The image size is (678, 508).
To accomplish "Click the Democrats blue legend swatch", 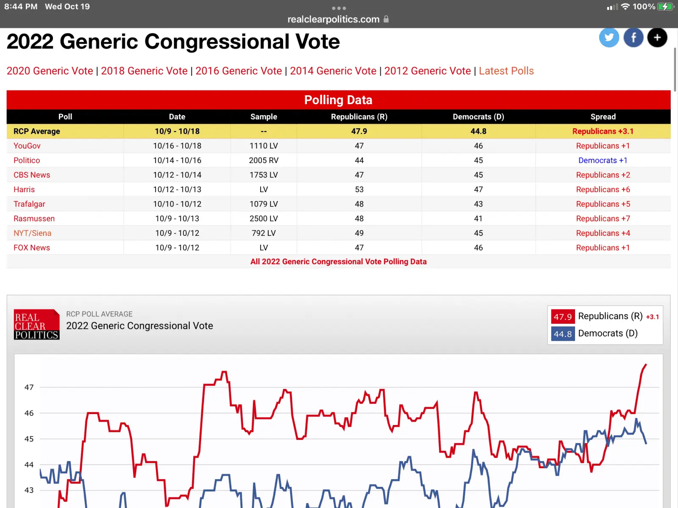I will pos(563,334).
